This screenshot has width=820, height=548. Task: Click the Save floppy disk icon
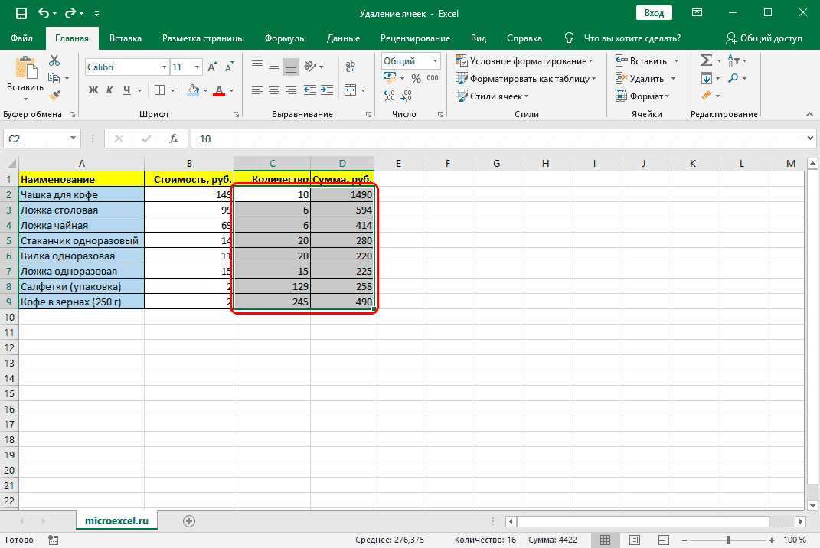(21, 14)
